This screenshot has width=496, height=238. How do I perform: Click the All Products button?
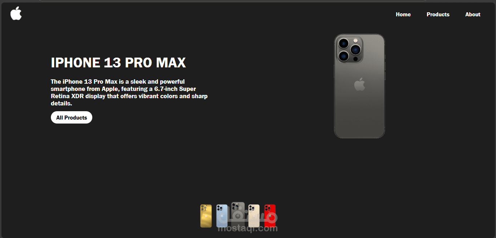[72, 117]
